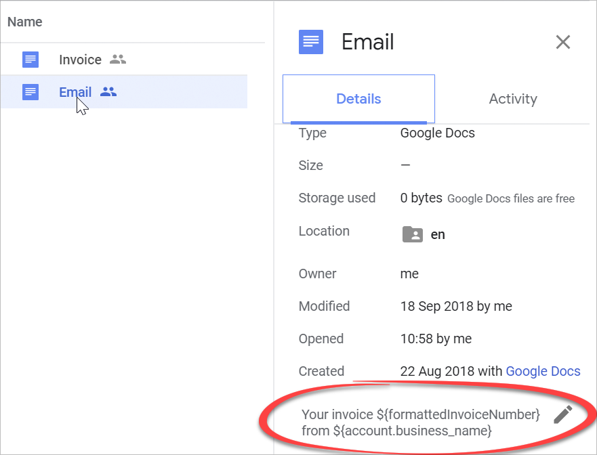This screenshot has width=597, height=455.
Task: Click modified value '18 Sep 2018 by me'
Action: (x=456, y=306)
